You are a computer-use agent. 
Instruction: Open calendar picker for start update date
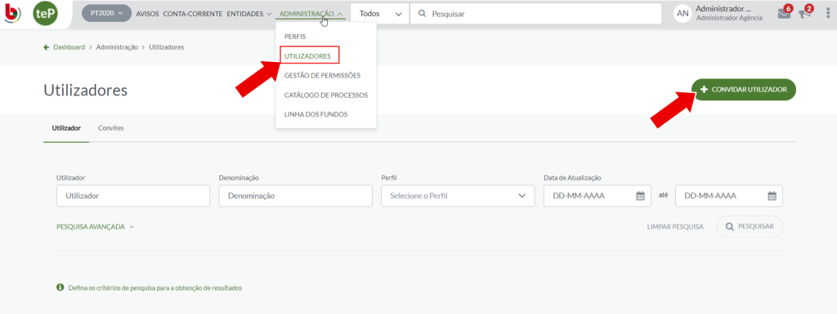pyautogui.click(x=641, y=196)
